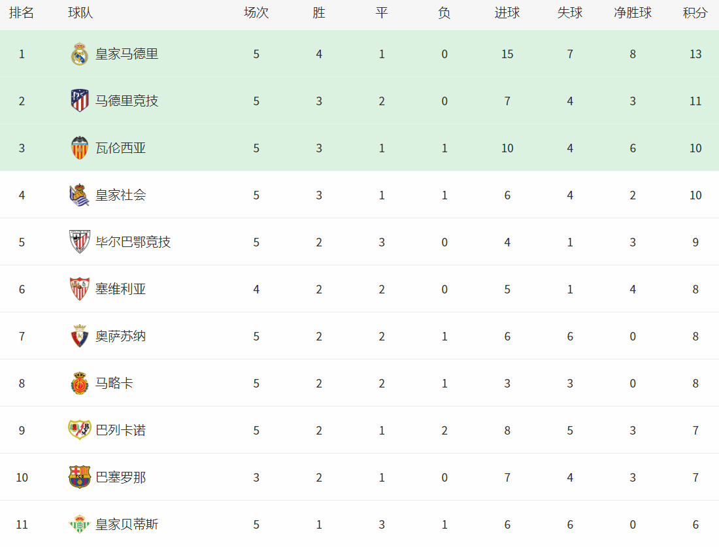Click the Sevilla club crest
Image resolution: width=719 pixels, height=547 pixels.
click(x=79, y=289)
